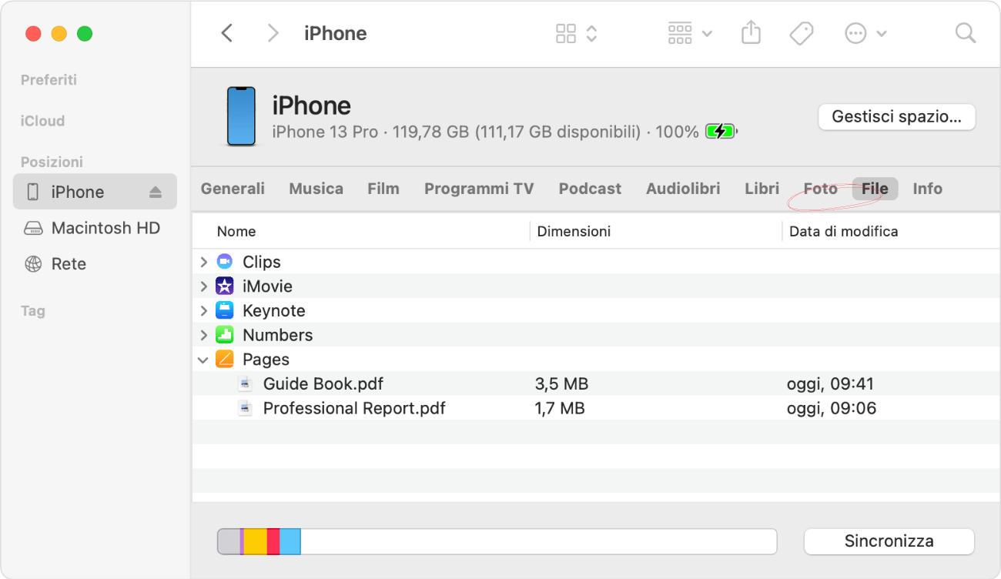The width and height of the screenshot is (1001, 579).
Task: Open the Tags icon in the toolbar
Action: (802, 33)
